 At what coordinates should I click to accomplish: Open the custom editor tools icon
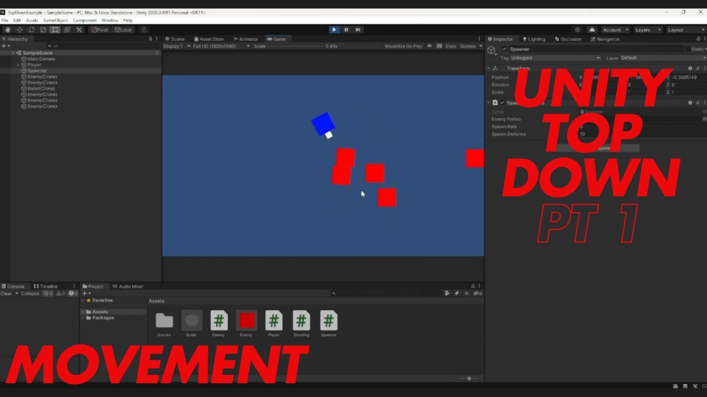(x=79, y=30)
